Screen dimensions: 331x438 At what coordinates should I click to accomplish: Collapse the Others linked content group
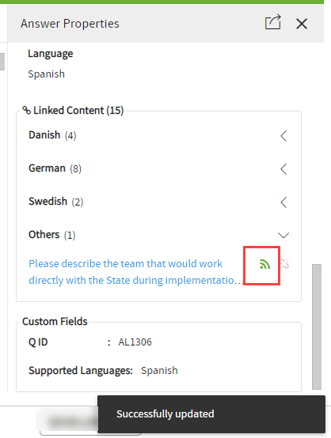coord(283,235)
